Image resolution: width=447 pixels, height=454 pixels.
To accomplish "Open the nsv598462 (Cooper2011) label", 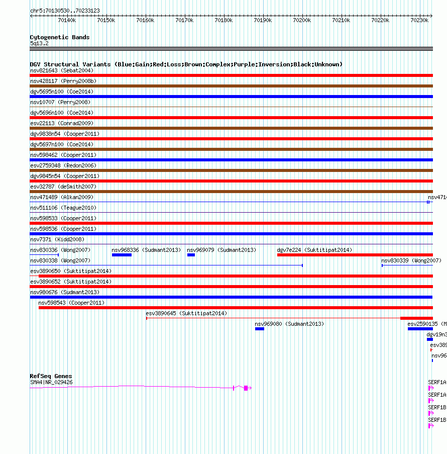I will pyautogui.click(x=63, y=155).
